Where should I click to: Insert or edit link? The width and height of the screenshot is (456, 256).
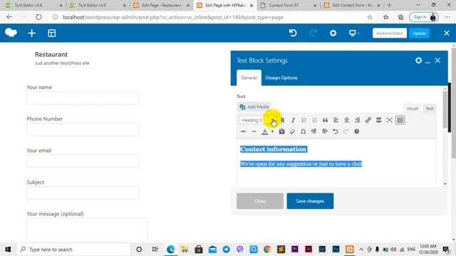(368, 120)
